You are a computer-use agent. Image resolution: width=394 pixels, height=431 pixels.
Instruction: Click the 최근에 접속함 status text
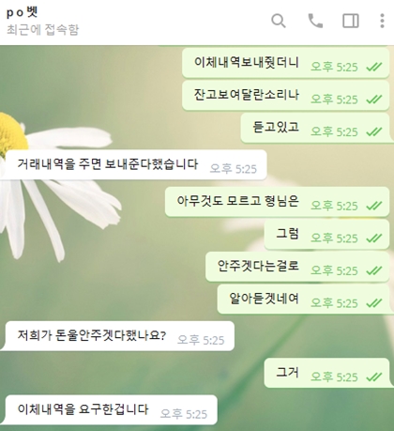(x=42, y=30)
